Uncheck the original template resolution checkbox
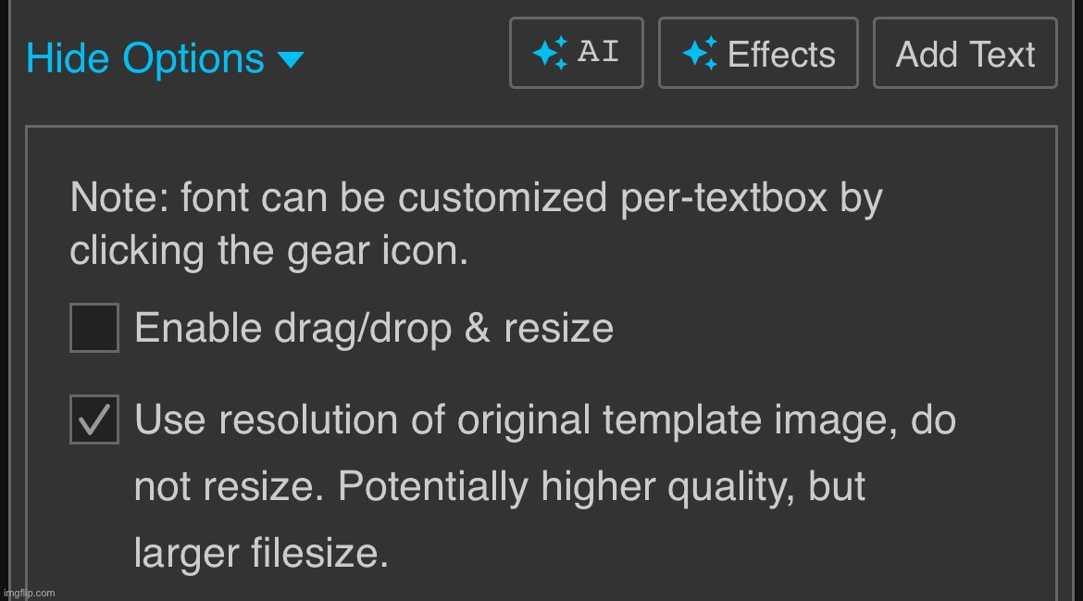Viewport: 1083px width, 601px height. [94, 420]
